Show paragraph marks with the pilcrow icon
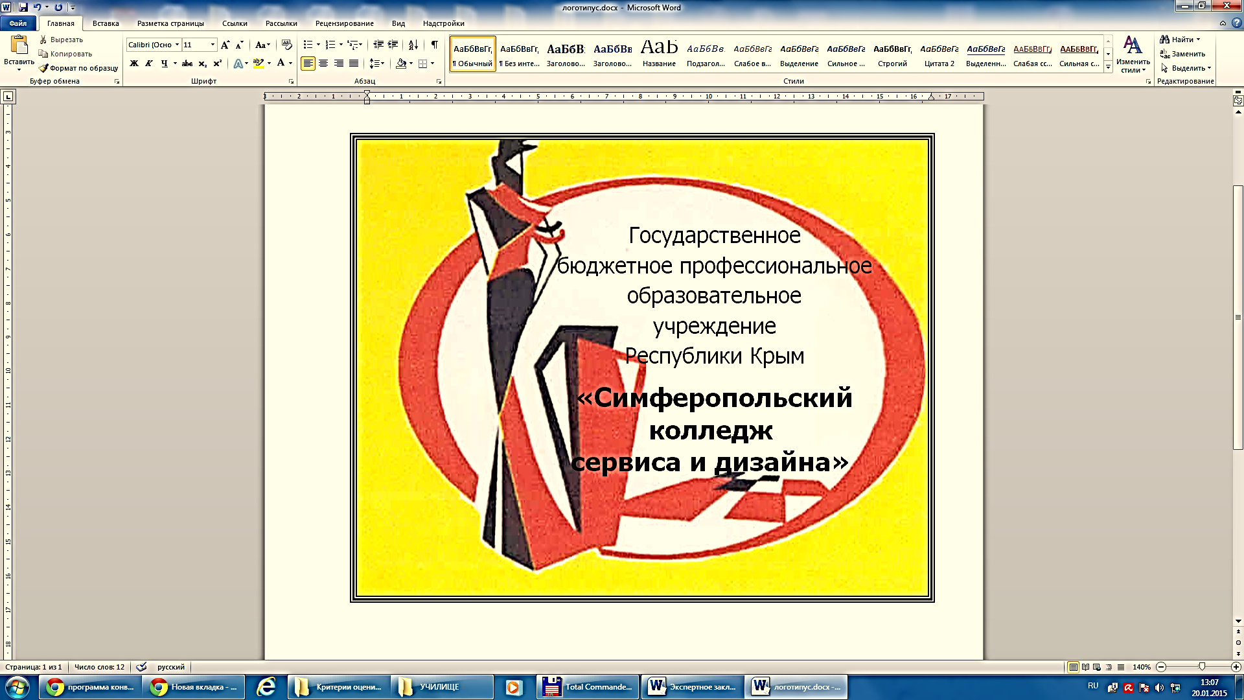 click(x=435, y=45)
